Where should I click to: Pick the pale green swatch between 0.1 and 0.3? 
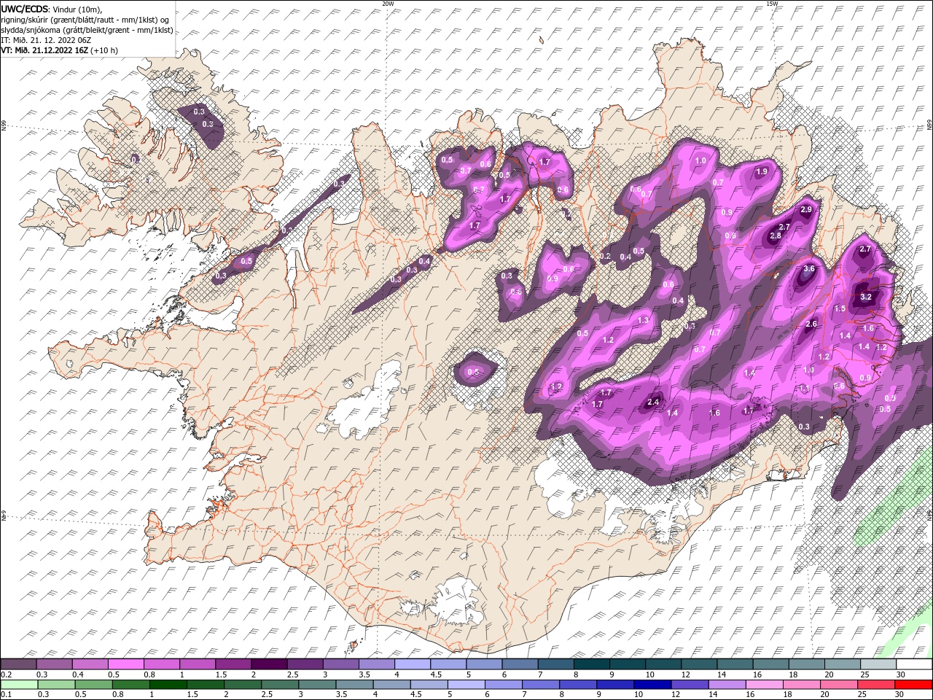pos(19,684)
